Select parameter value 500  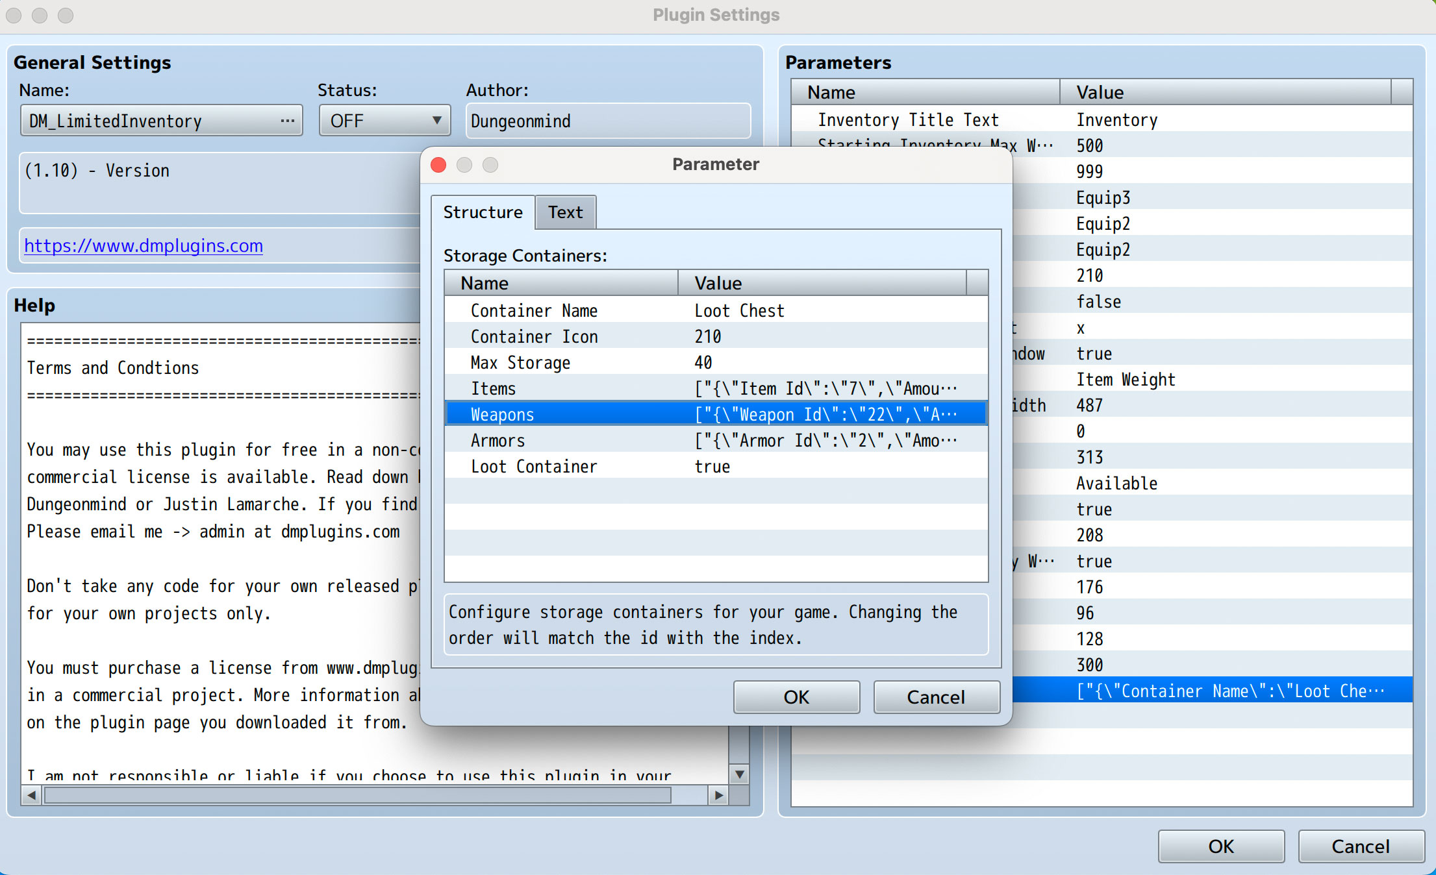point(1089,145)
